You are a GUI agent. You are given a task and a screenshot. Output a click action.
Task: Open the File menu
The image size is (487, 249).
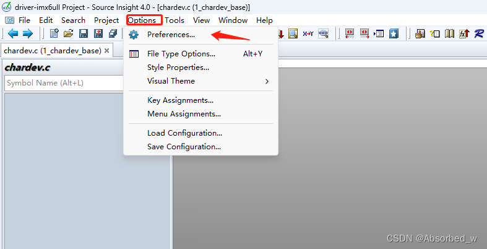(x=24, y=20)
